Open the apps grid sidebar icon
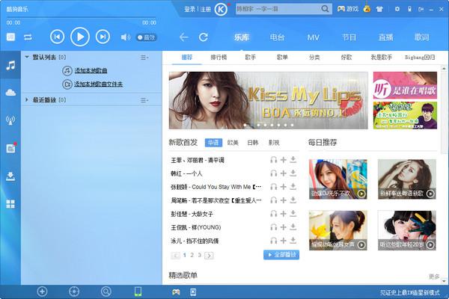449x299 pixels. click(10, 204)
